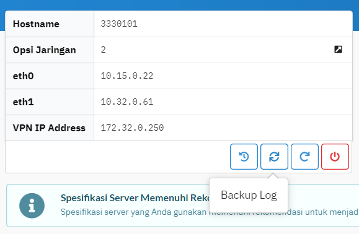Click the Hostname row label

coord(36,24)
